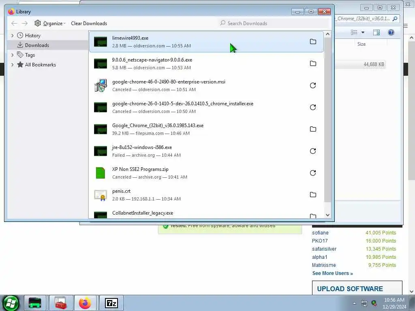Click the Explorer search magnifier icon
This screenshot has height=311, width=415.
click(395, 19)
